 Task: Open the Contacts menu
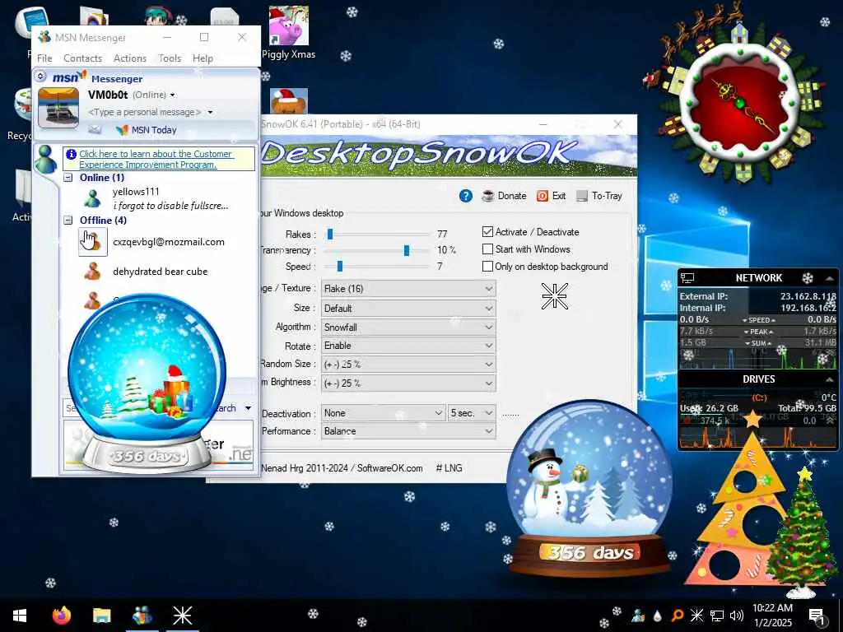83,58
